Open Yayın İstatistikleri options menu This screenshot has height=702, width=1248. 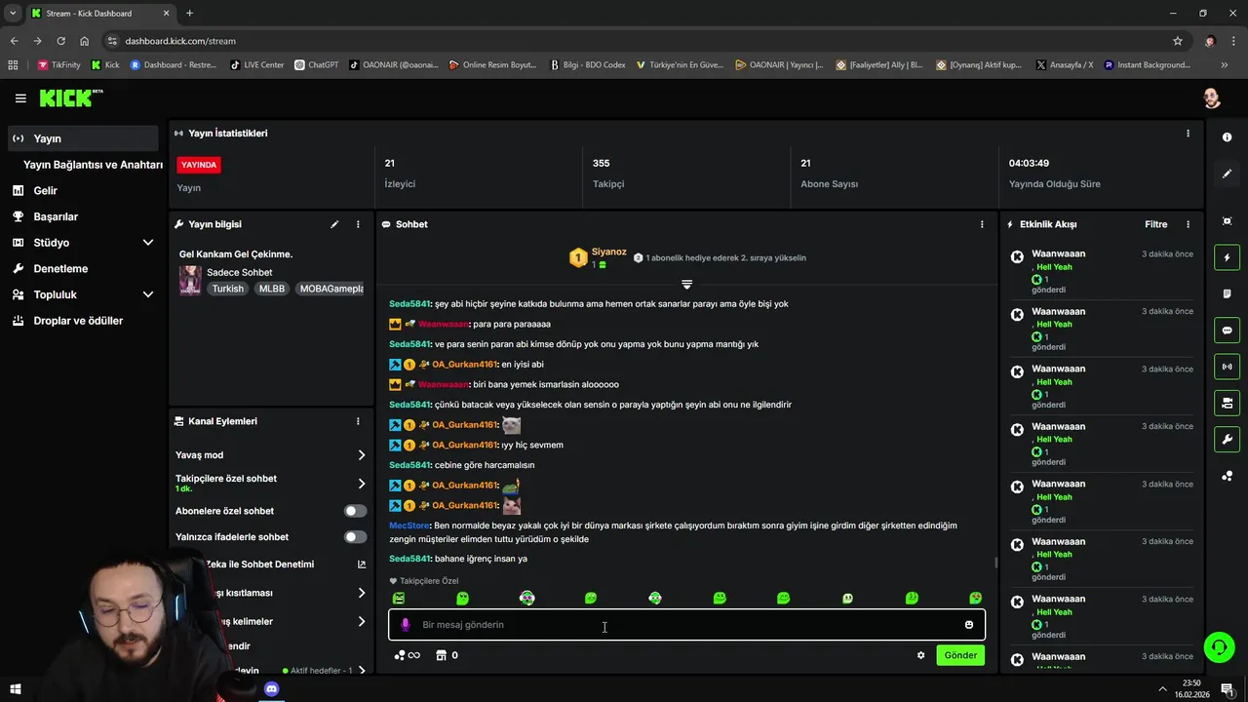tap(1188, 134)
